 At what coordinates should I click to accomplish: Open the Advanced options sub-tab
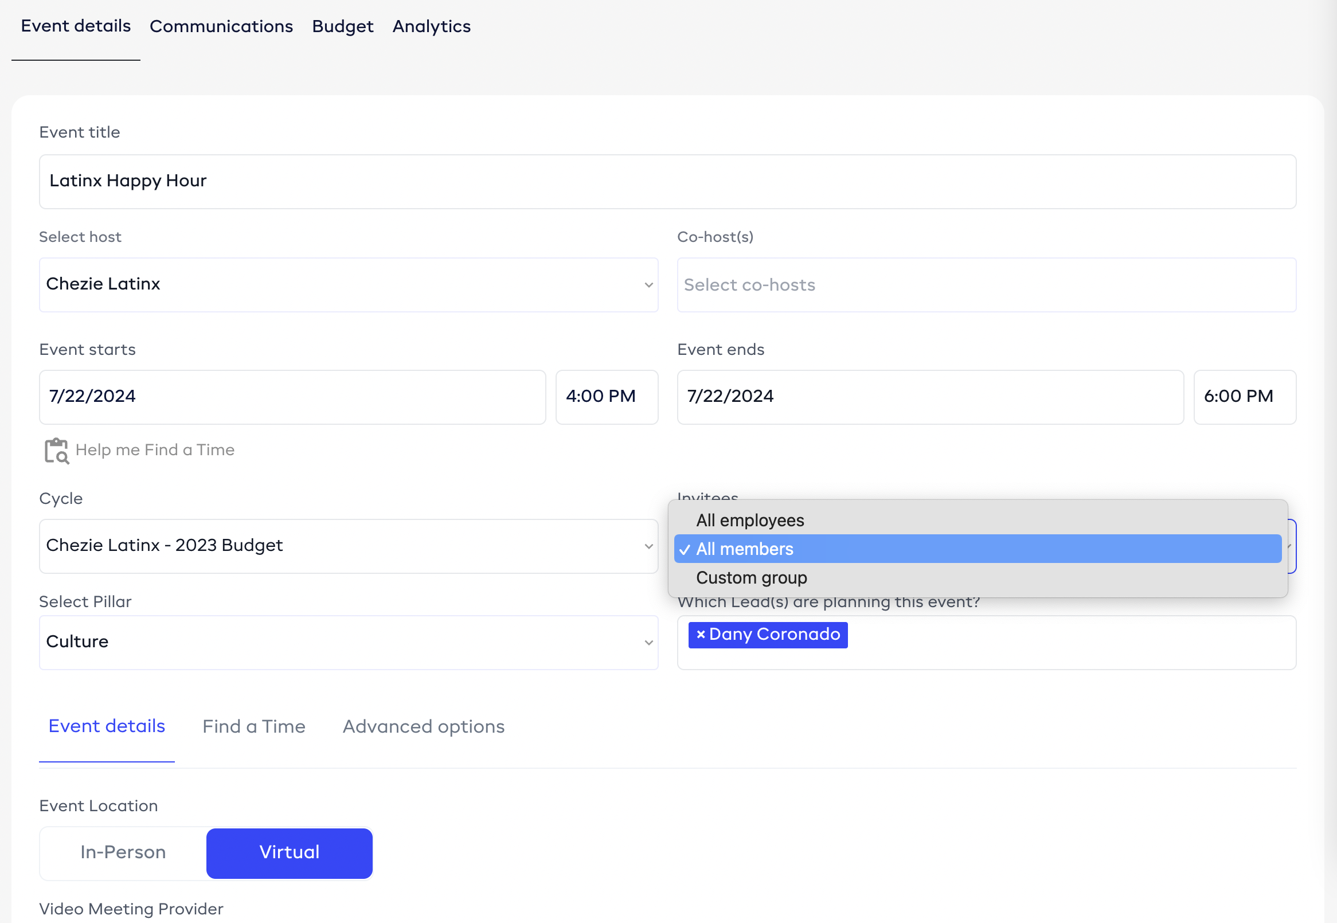(x=423, y=727)
